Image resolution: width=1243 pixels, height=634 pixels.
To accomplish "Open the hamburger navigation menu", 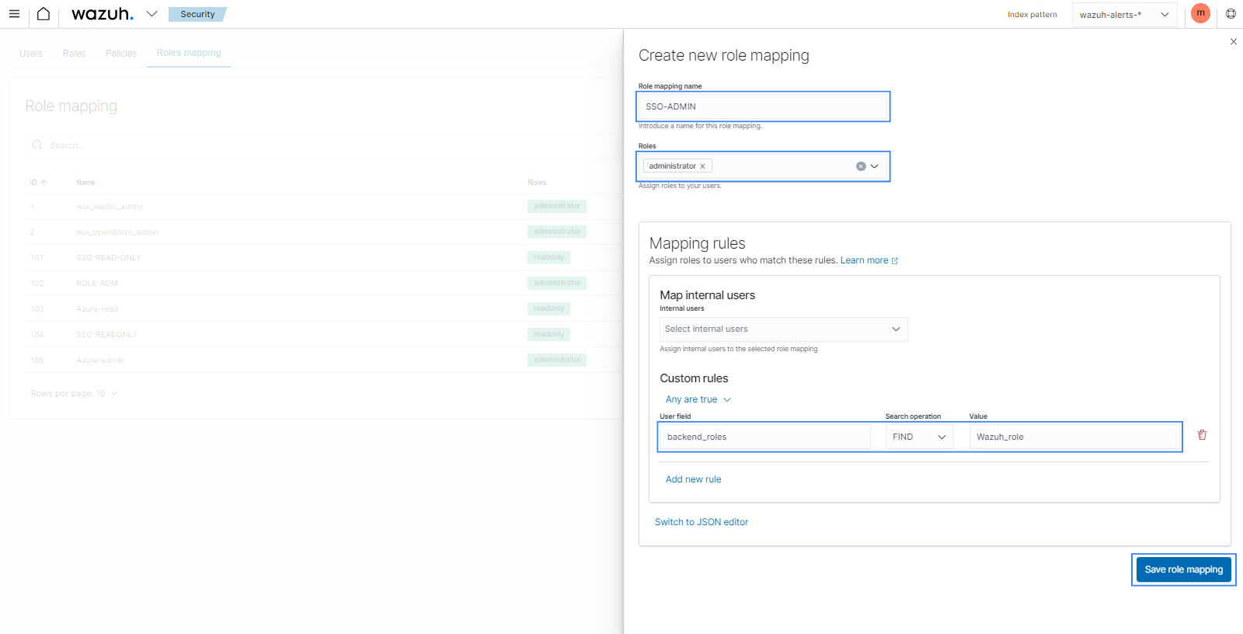I will 14,14.
